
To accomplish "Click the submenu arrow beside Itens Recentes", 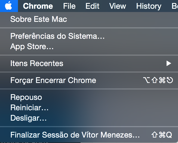I will (x=169, y=64).
